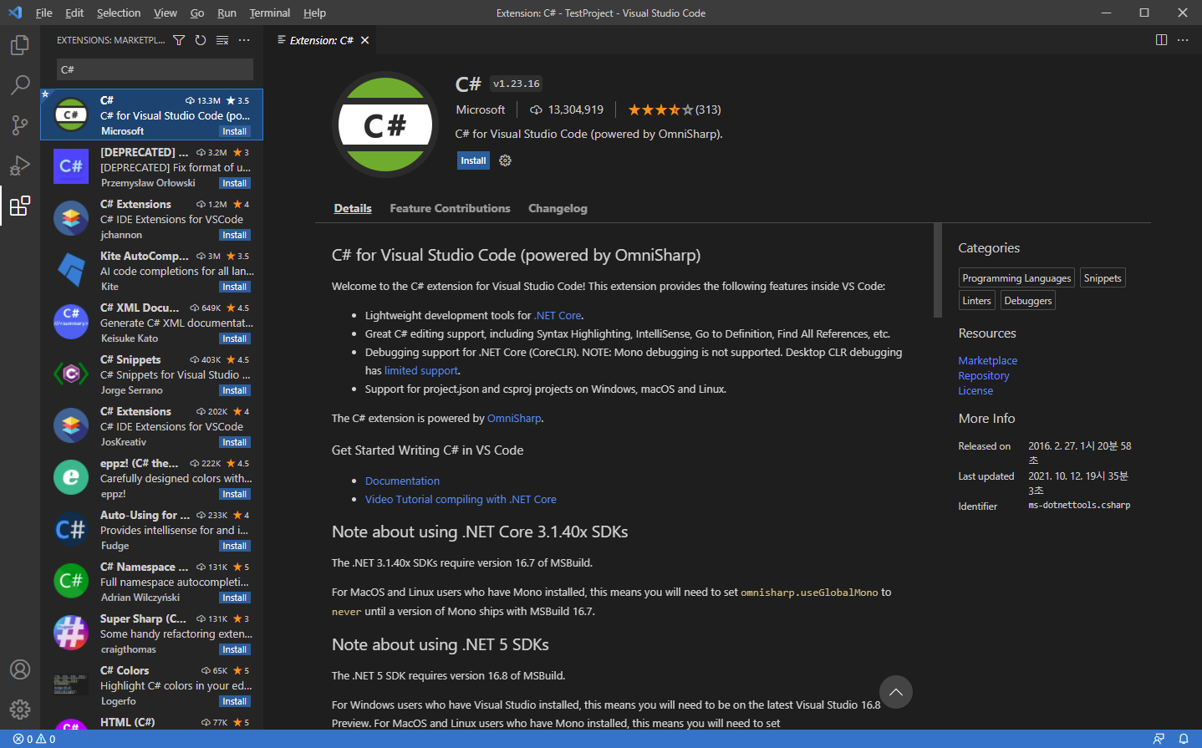Click the star rating of C# extension
The image size is (1202, 748).
click(660, 109)
